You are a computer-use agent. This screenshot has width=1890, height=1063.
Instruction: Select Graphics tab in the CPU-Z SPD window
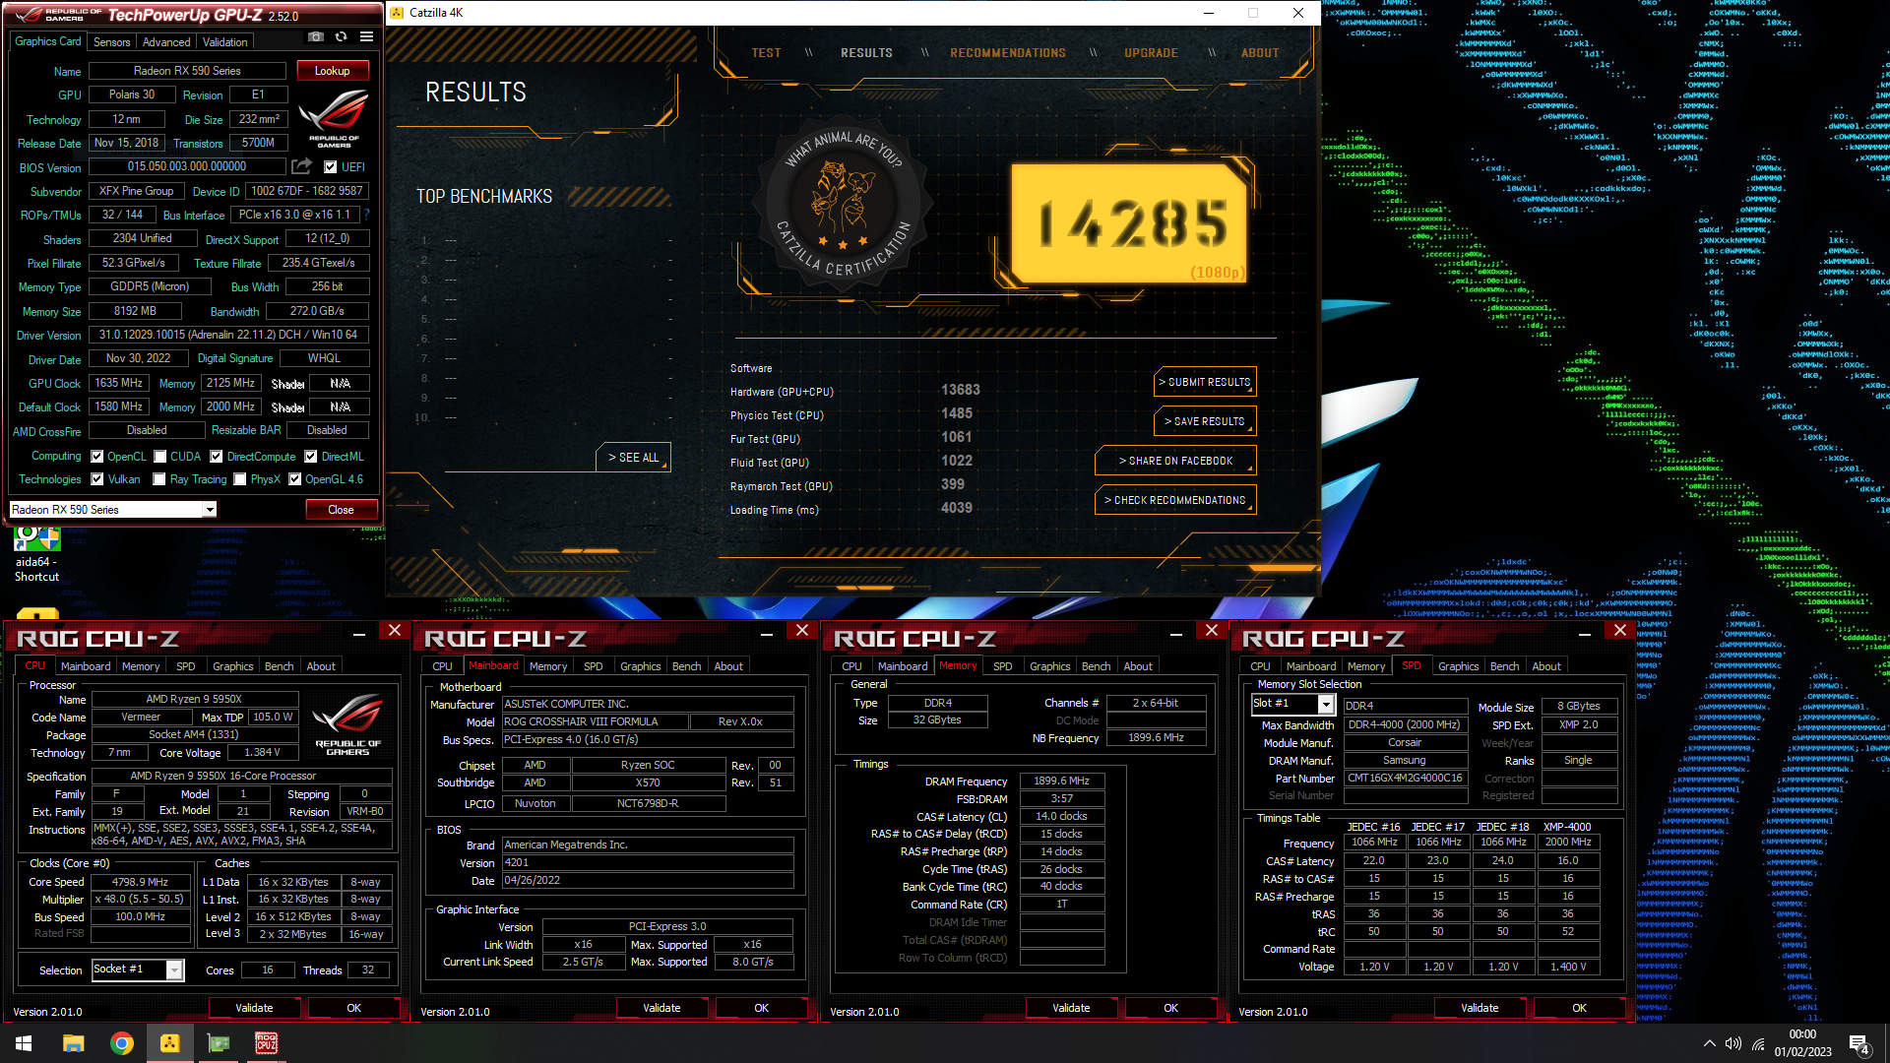click(x=1458, y=666)
